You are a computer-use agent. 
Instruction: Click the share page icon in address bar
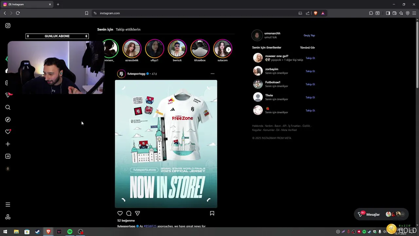308,13
